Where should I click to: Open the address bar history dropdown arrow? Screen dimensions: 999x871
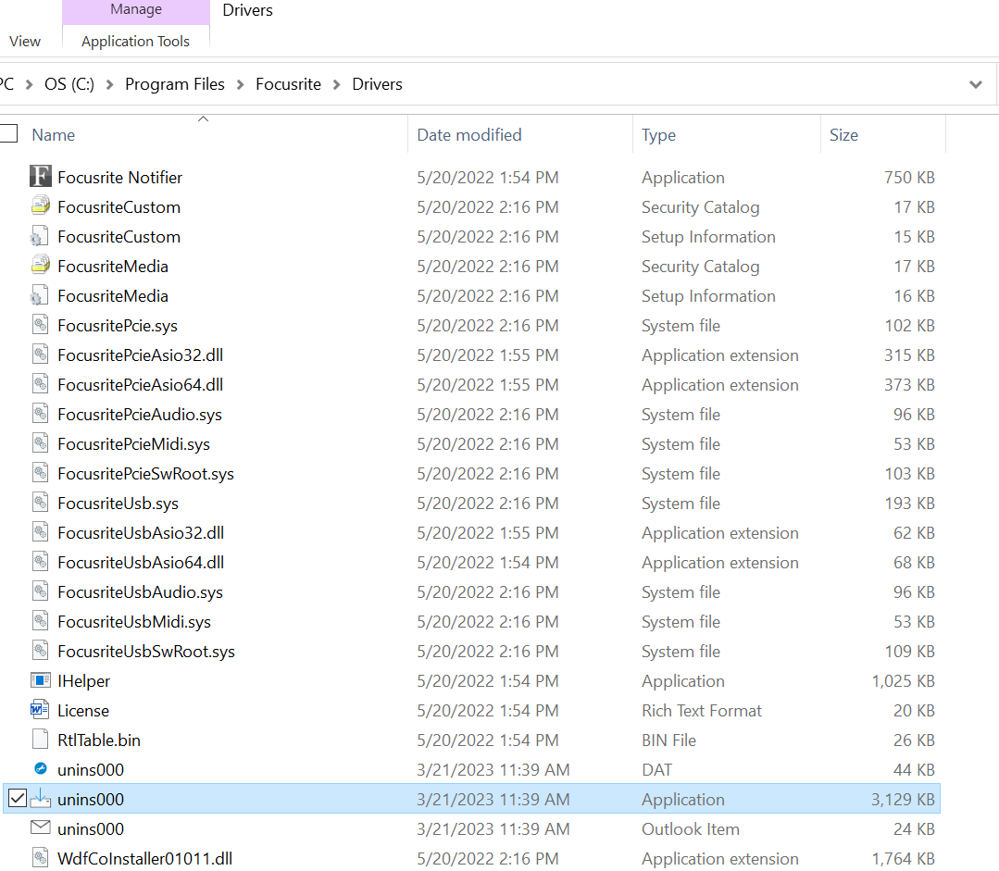(976, 84)
